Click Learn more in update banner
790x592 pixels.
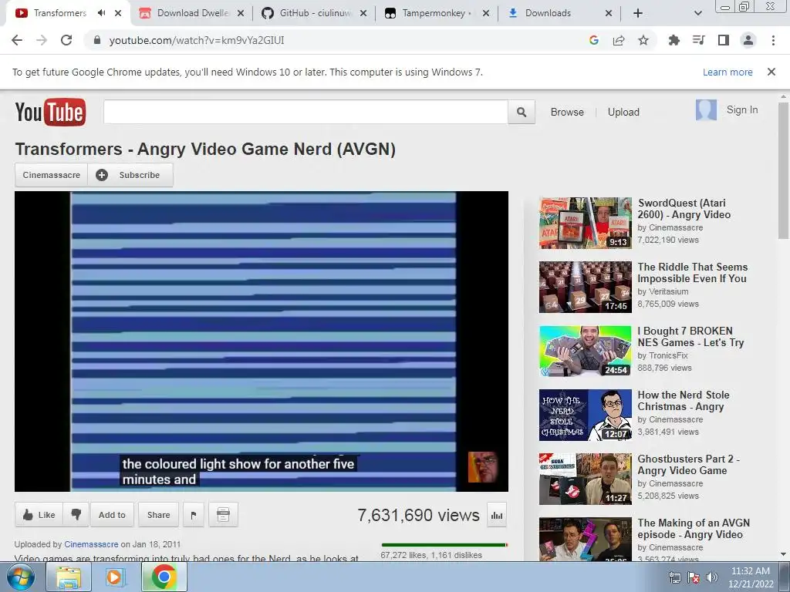(x=728, y=72)
